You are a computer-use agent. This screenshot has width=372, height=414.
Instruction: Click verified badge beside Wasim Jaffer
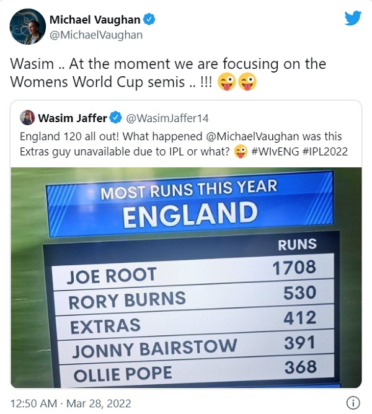point(115,118)
